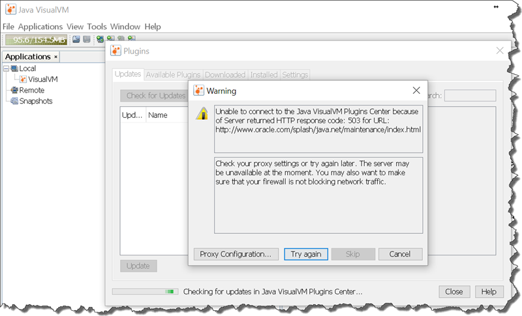This screenshot has width=522, height=316.
Task: Click the Name column header
Action: tap(167, 115)
